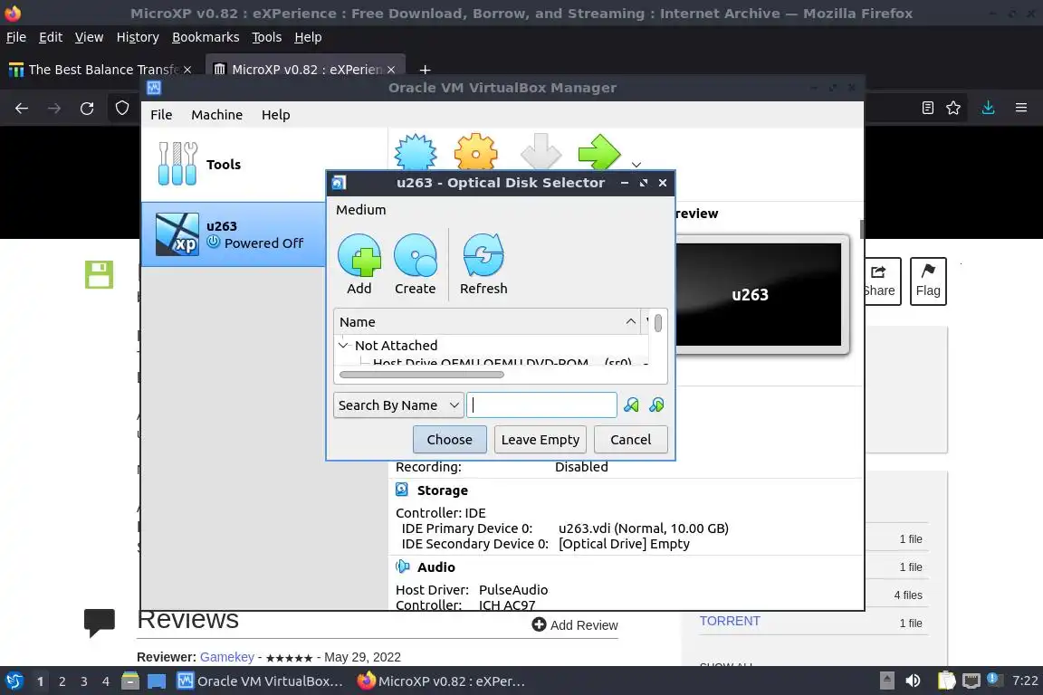The image size is (1043, 695).
Task: Open the TORRENT download link
Action: pyautogui.click(x=730, y=621)
